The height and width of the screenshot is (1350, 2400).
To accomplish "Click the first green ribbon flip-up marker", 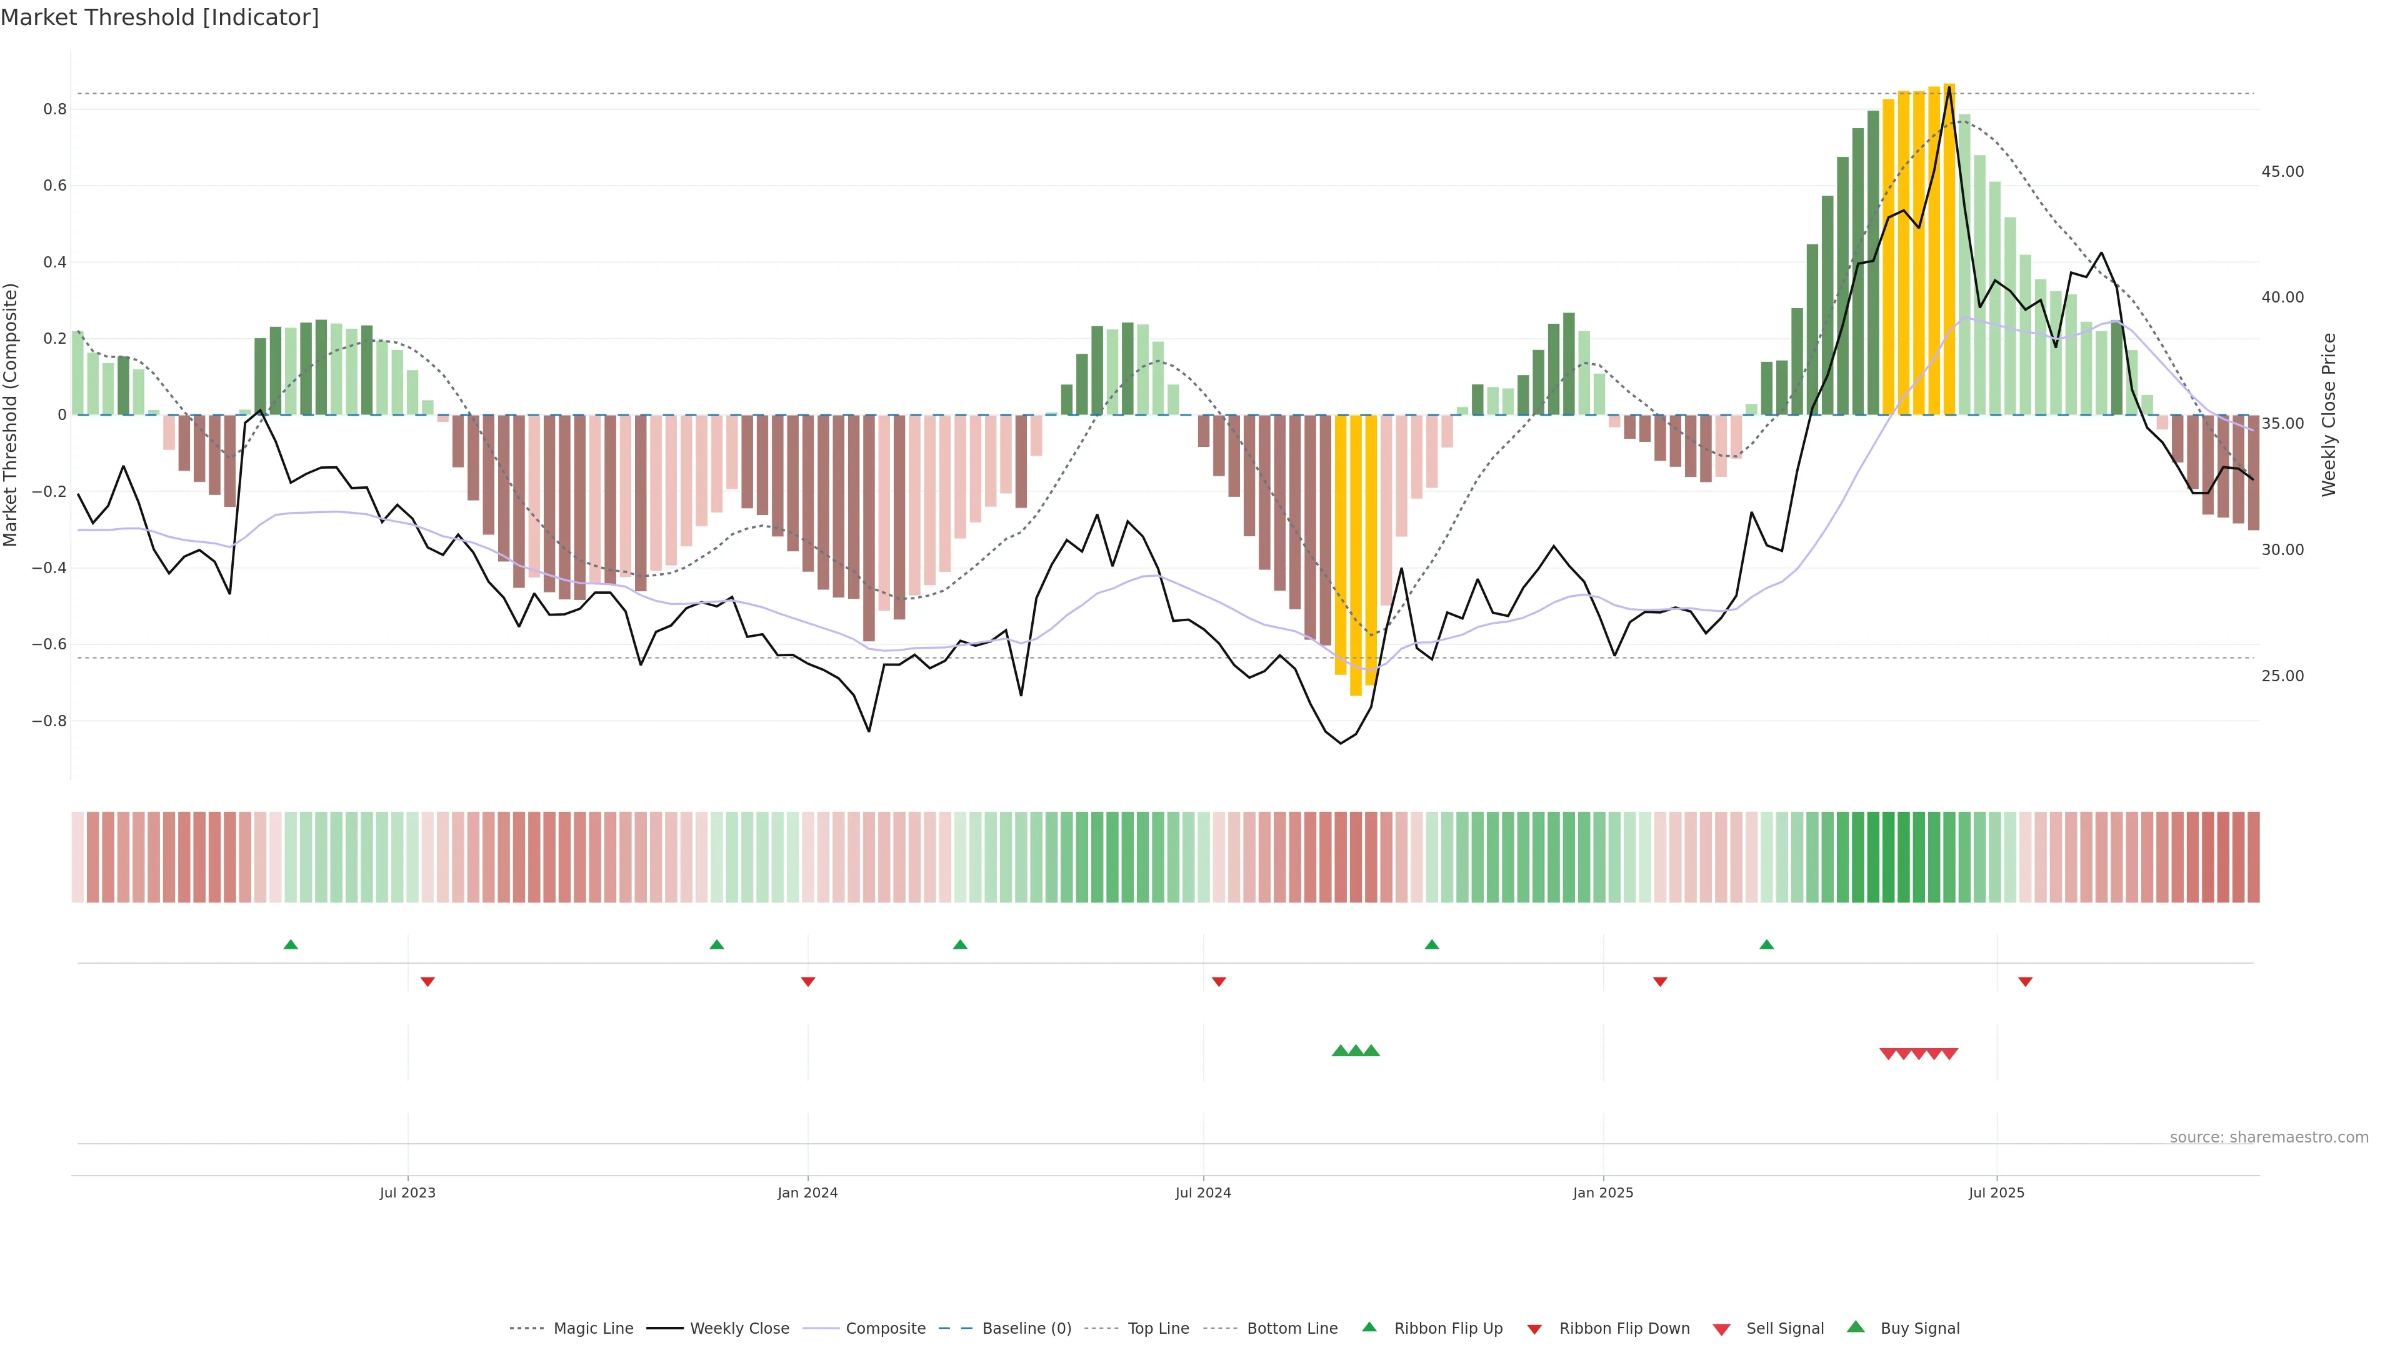I will point(291,945).
